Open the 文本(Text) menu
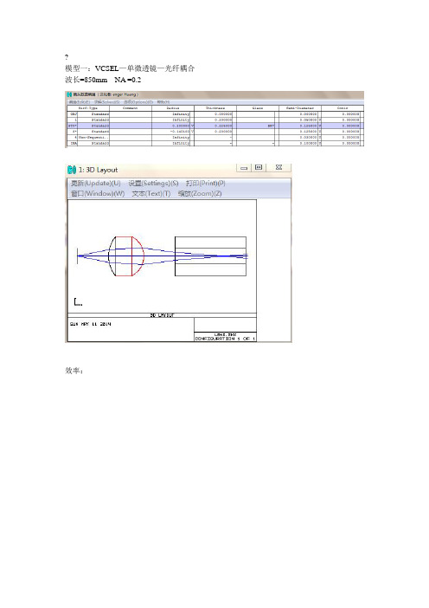This screenshot has height=608, width=429. 151,193
